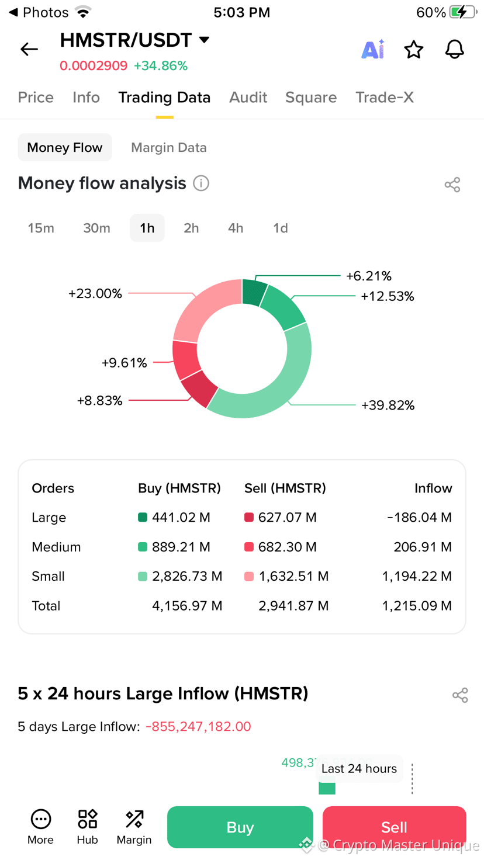Tap the Last 24 hours tooltip label
Image resolution: width=484 pixels, height=860 pixels.
pyautogui.click(x=359, y=768)
